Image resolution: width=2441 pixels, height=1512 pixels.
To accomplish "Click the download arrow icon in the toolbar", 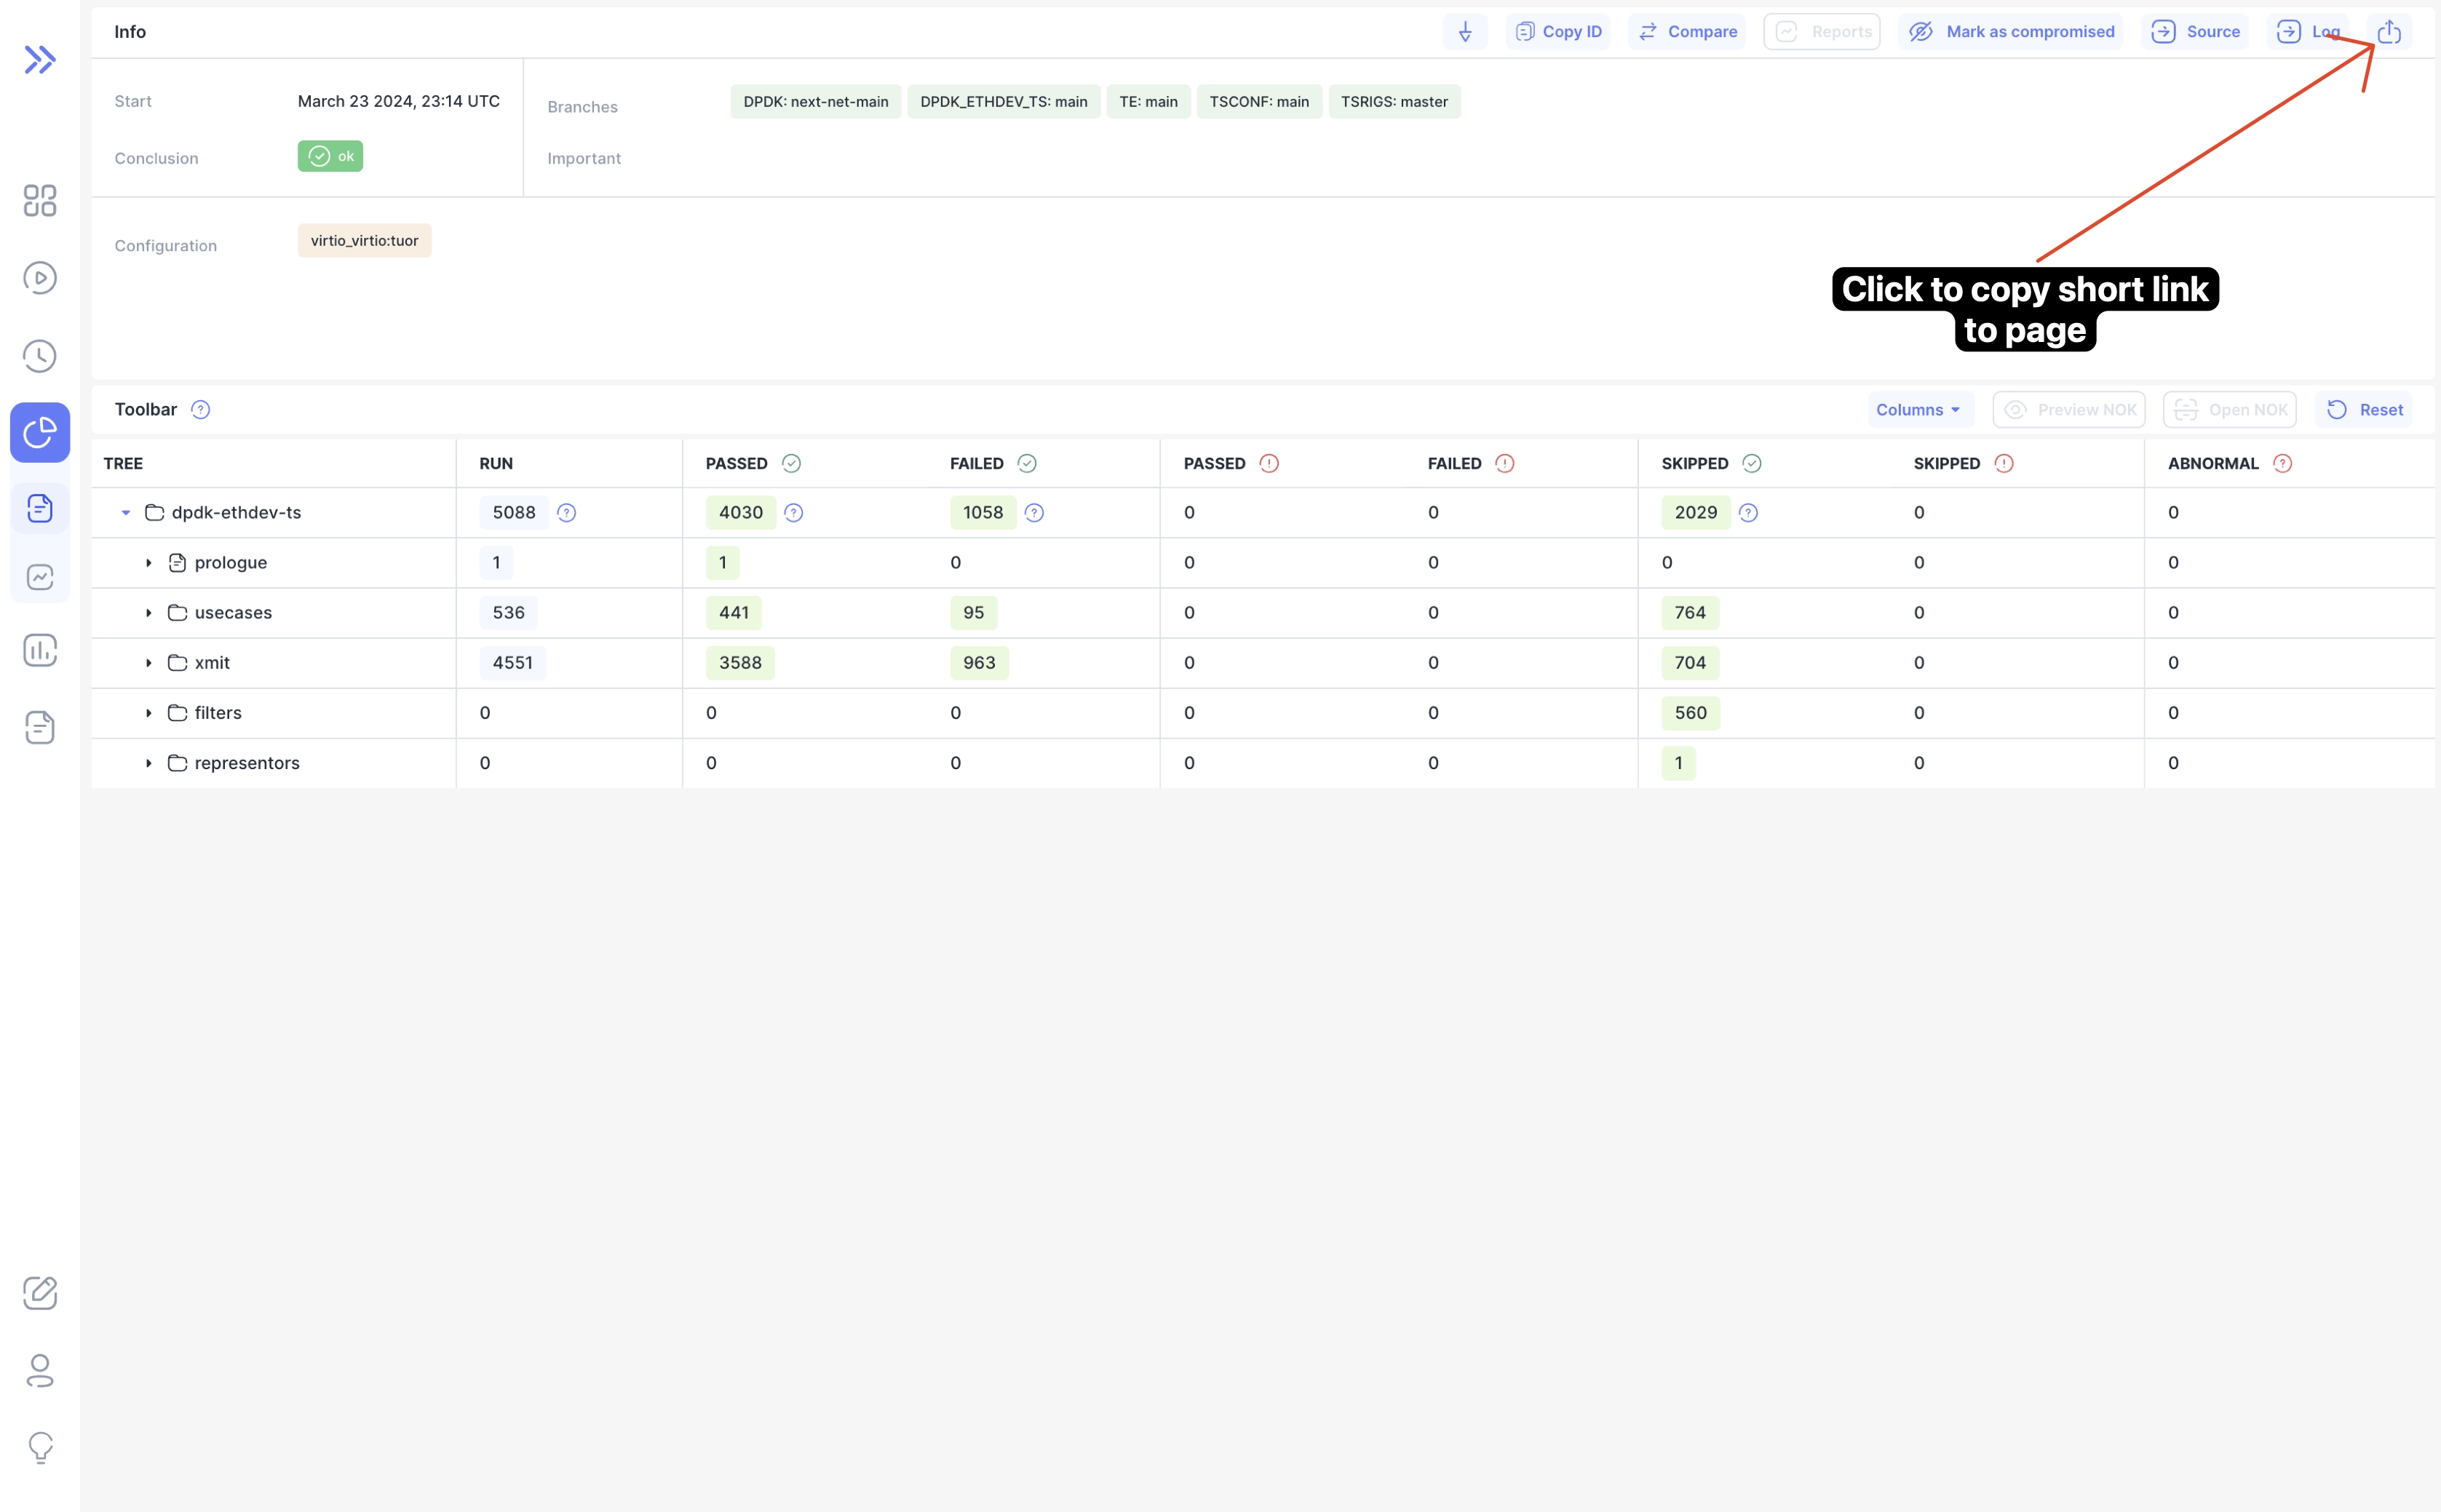I will (x=1465, y=31).
